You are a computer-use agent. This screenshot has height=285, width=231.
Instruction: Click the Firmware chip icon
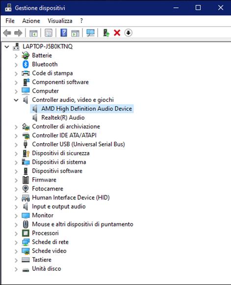click(x=26, y=180)
